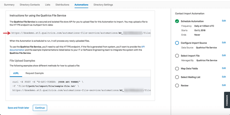Click the cURL code sample block
Image resolution: width=230 pixels, height=115 pixels.
[x=80, y=86]
